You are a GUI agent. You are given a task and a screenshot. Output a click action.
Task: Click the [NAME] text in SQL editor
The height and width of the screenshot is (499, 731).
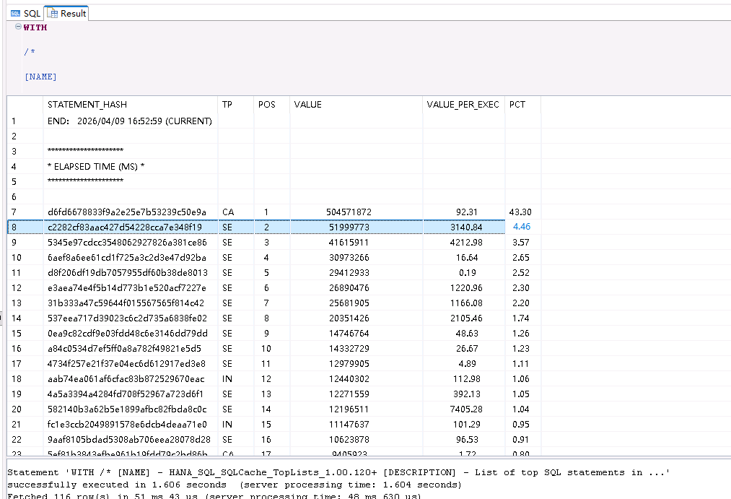tap(40, 77)
